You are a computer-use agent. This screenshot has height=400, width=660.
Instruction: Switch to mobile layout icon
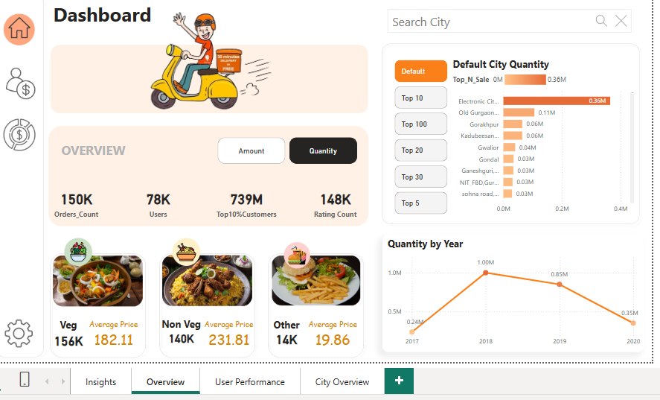click(x=25, y=379)
